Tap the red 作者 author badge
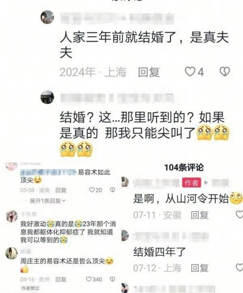 tap(192, 183)
